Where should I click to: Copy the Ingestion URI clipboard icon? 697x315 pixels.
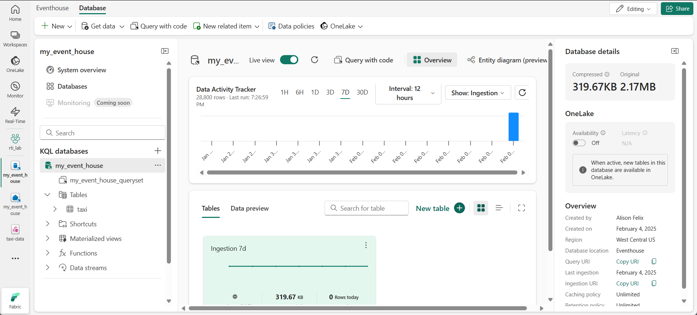[x=654, y=283]
